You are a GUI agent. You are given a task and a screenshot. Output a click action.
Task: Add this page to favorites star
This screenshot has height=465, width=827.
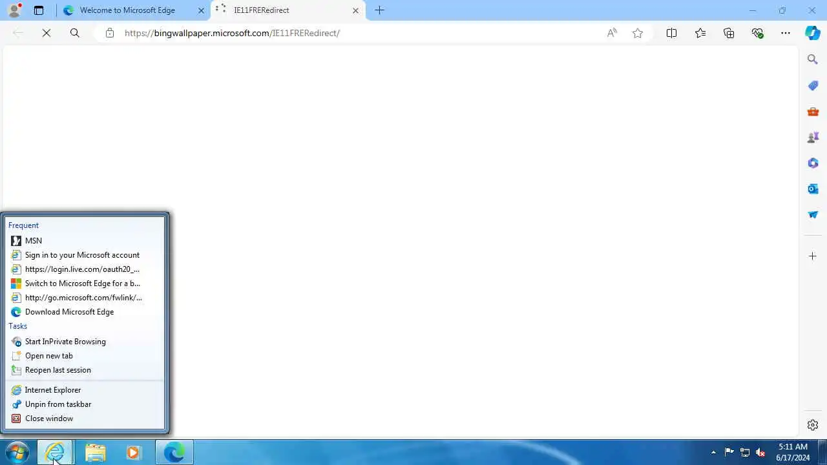coord(638,33)
